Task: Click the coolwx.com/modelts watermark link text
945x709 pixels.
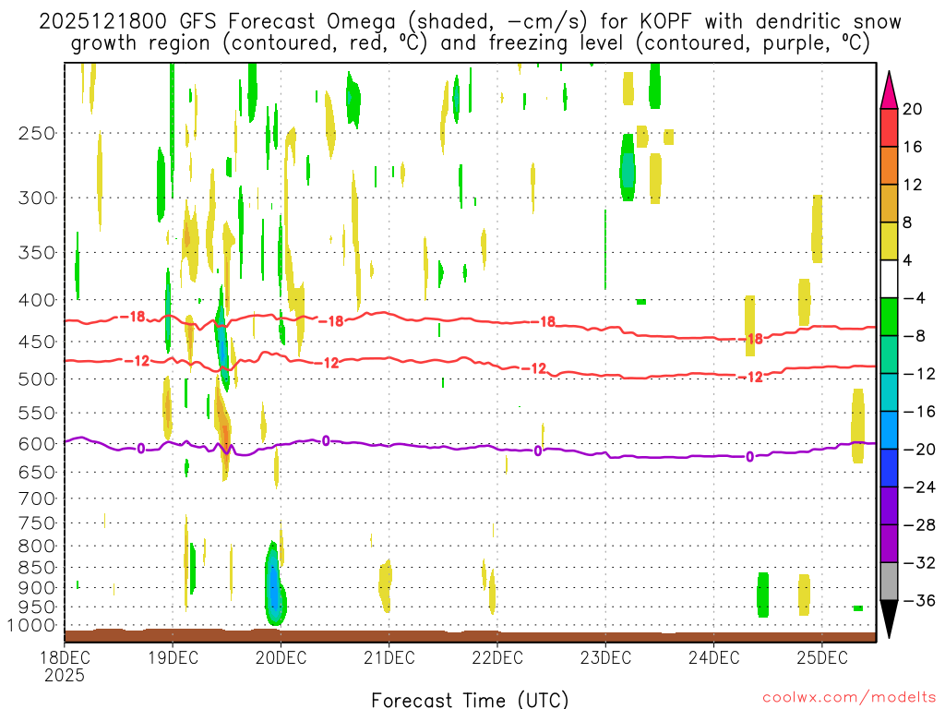Action: [x=849, y=698]
